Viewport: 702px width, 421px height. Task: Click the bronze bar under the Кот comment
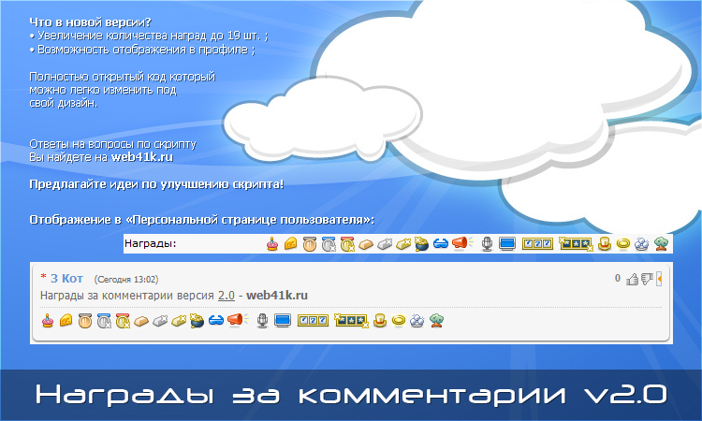pos(141,321)
